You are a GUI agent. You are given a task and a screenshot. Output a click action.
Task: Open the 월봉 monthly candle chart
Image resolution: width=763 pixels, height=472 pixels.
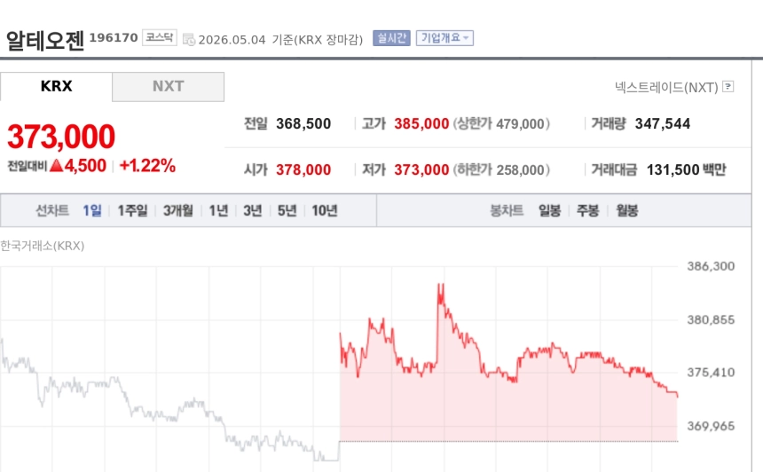coord(626,210)
